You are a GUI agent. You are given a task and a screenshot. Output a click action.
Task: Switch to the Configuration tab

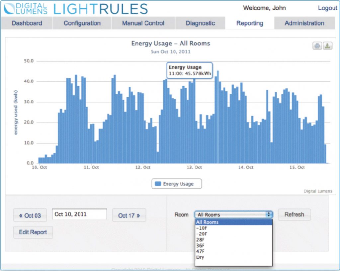82,23
